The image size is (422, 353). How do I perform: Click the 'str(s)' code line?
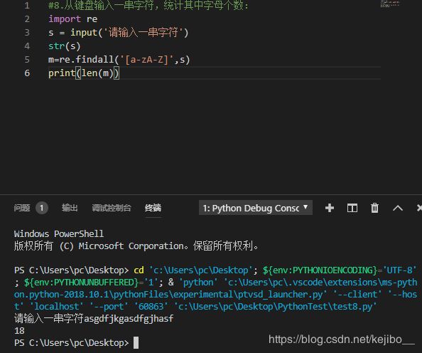pyautogui.click(x=65, y=46)
